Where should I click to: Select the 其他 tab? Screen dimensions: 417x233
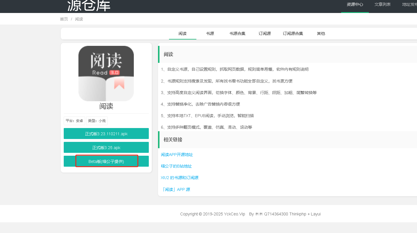[x=321, y=33]
